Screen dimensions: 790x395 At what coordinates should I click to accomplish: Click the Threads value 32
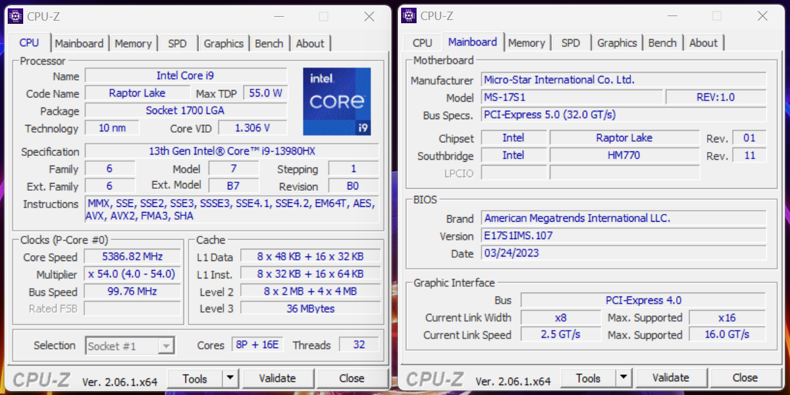[x=359, y=345]
